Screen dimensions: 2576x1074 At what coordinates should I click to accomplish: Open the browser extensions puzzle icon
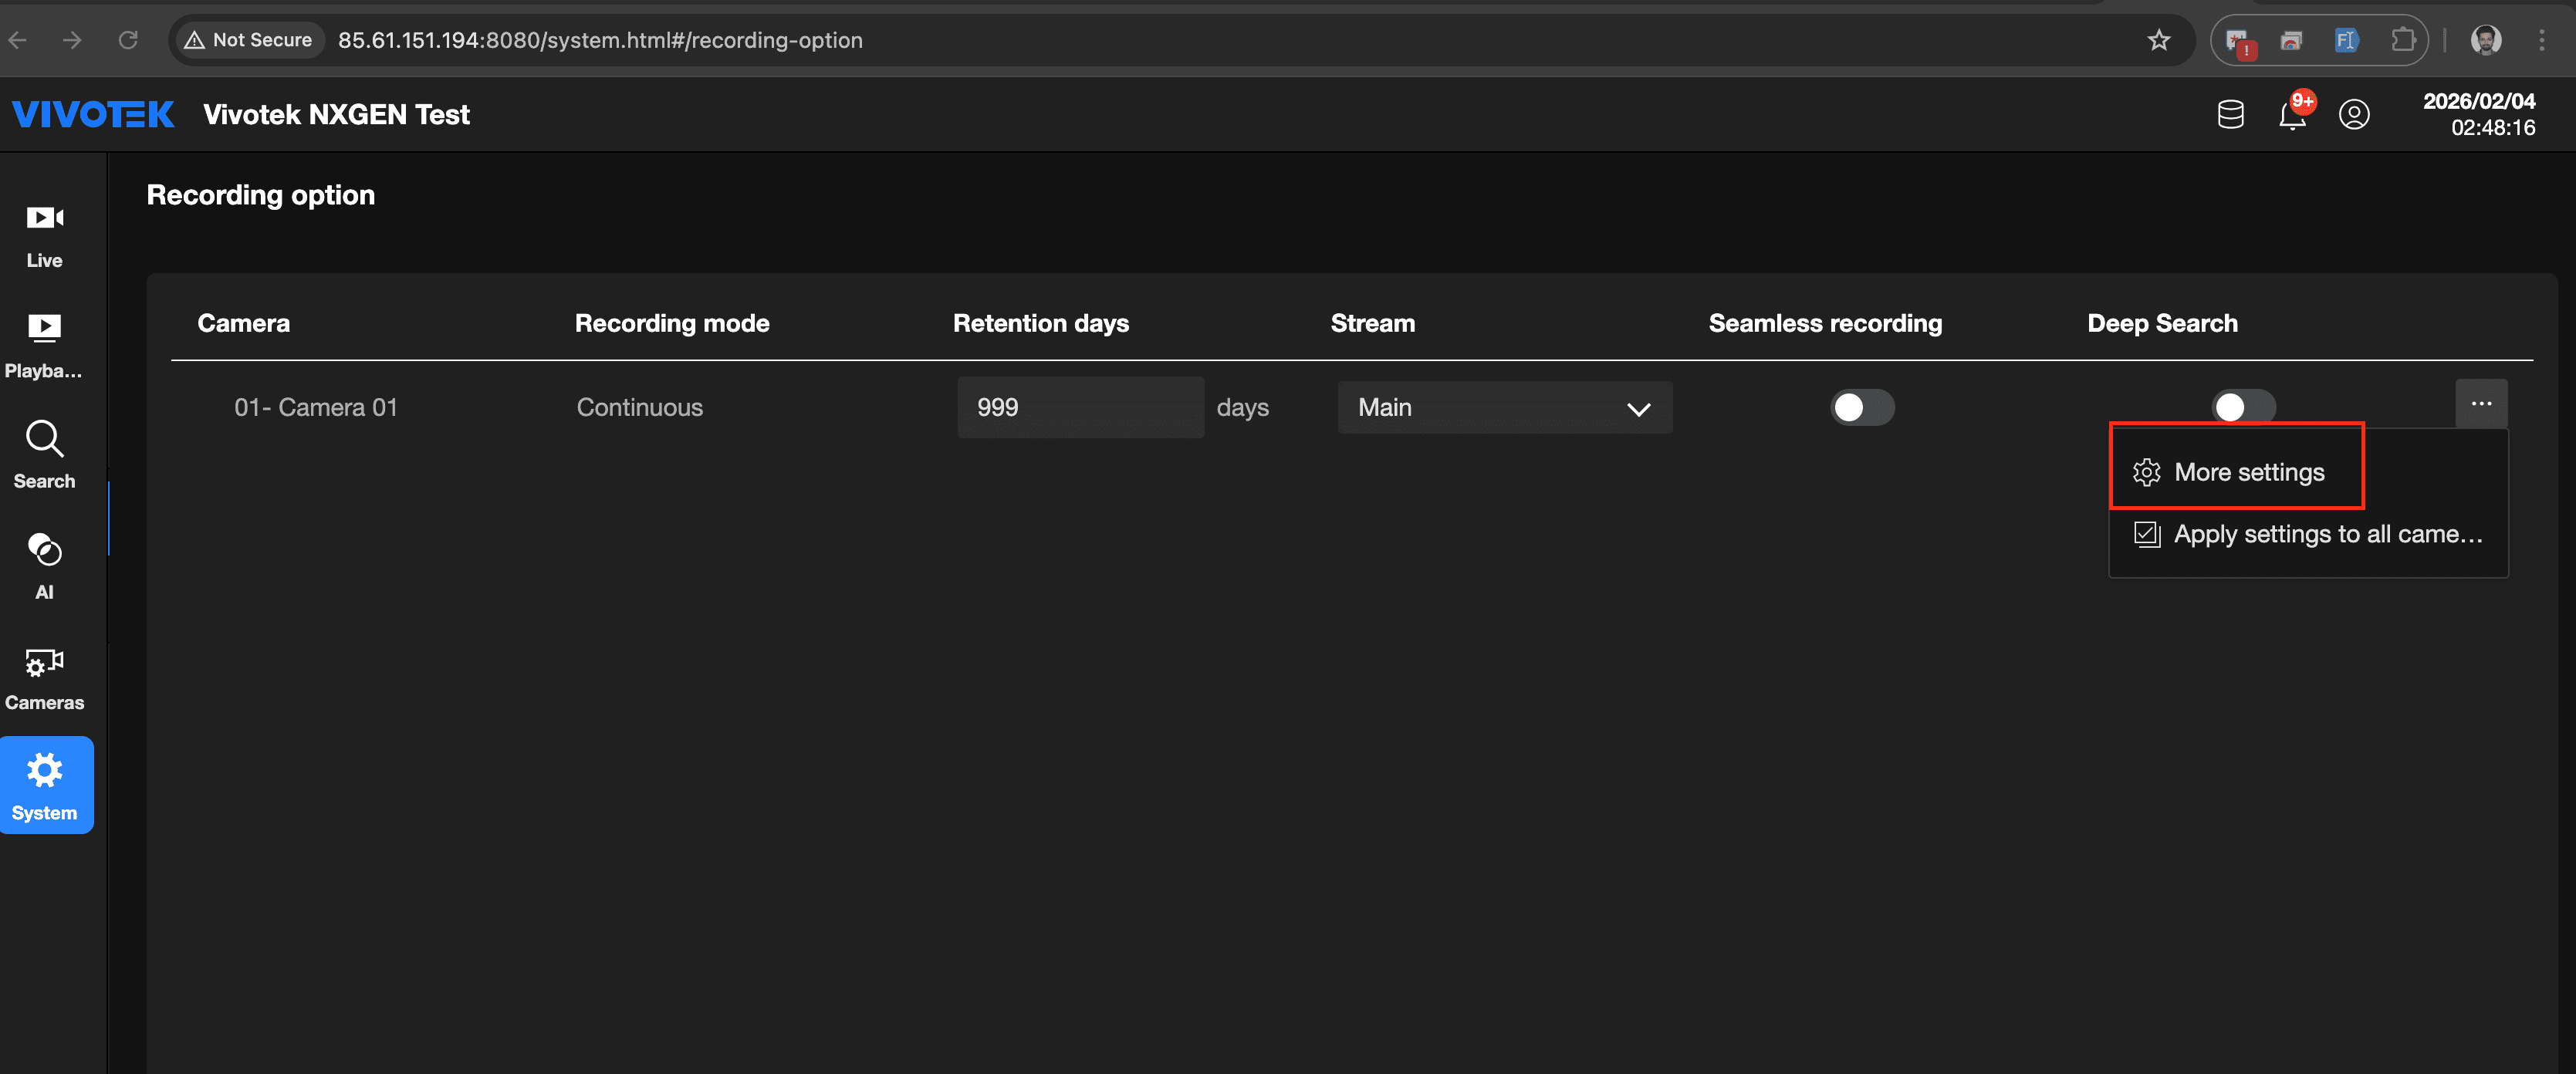click(2402, 40)
